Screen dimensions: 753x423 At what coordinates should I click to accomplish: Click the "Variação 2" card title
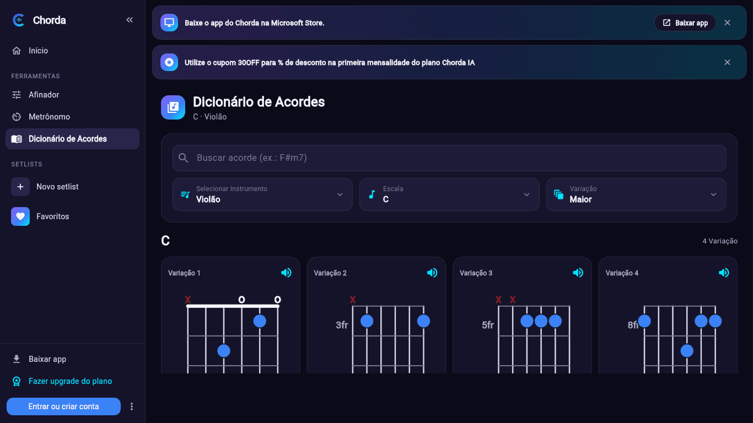[330, 273]
